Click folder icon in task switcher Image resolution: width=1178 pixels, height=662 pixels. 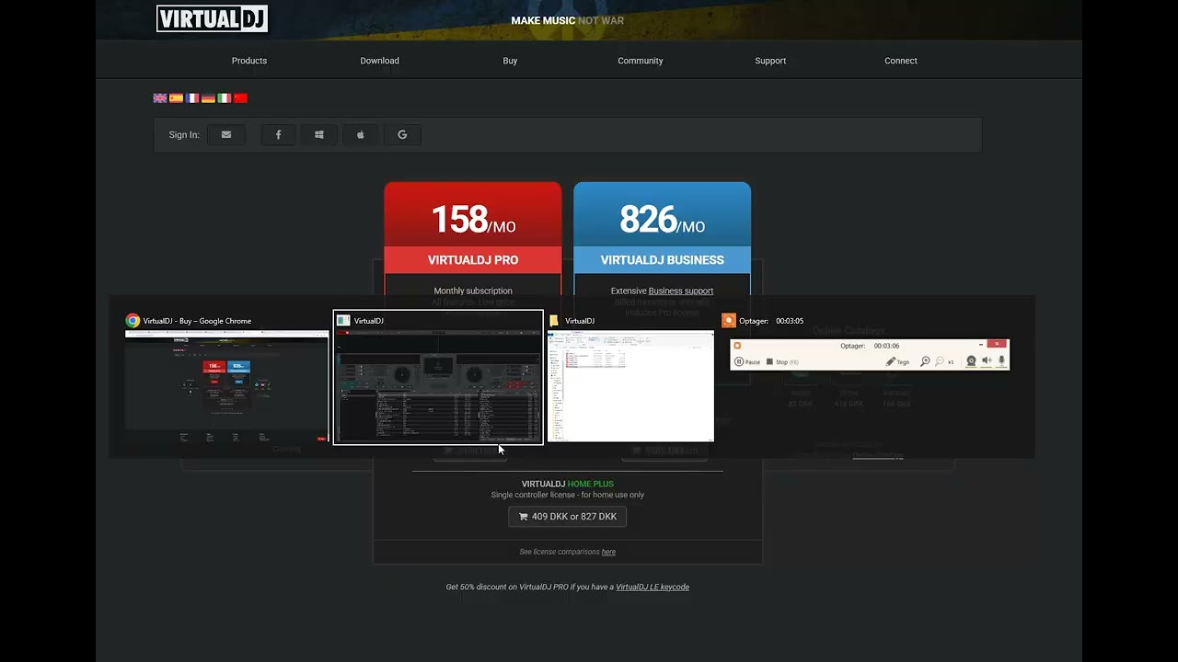(554, 321)
